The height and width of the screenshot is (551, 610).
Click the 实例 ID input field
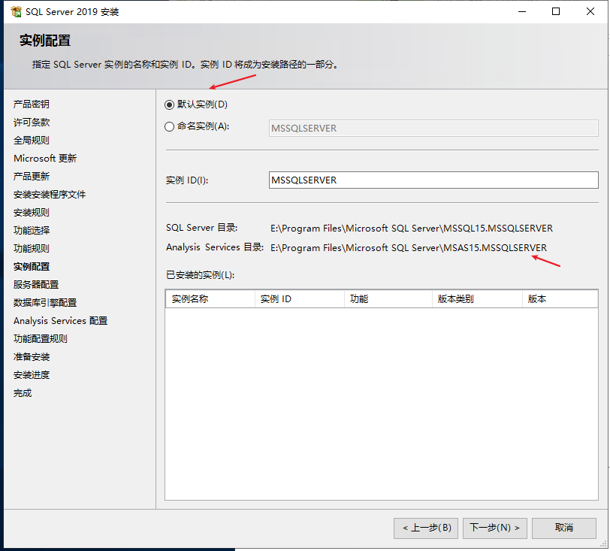(433, 180)
